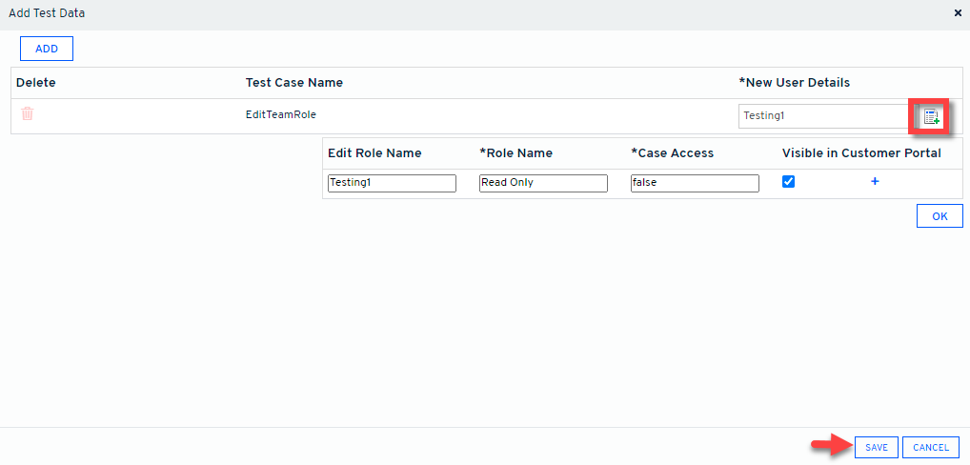Open the New User Details table icon
Screen dimensions: 970x465
click(x=930, y=116)
